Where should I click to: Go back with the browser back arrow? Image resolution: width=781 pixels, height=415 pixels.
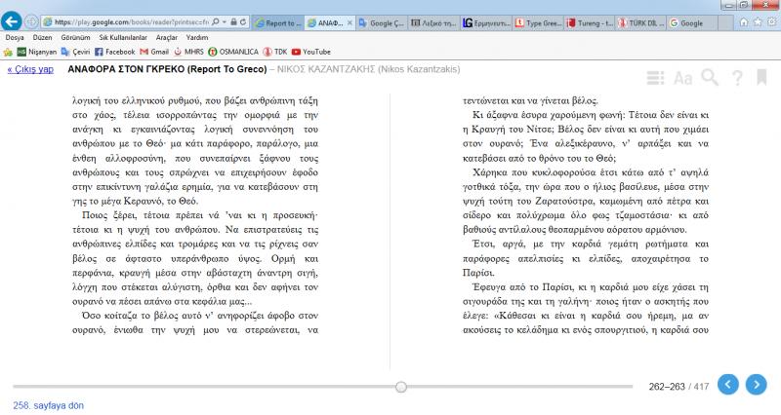pyautogui.click(x=11, y=21)
